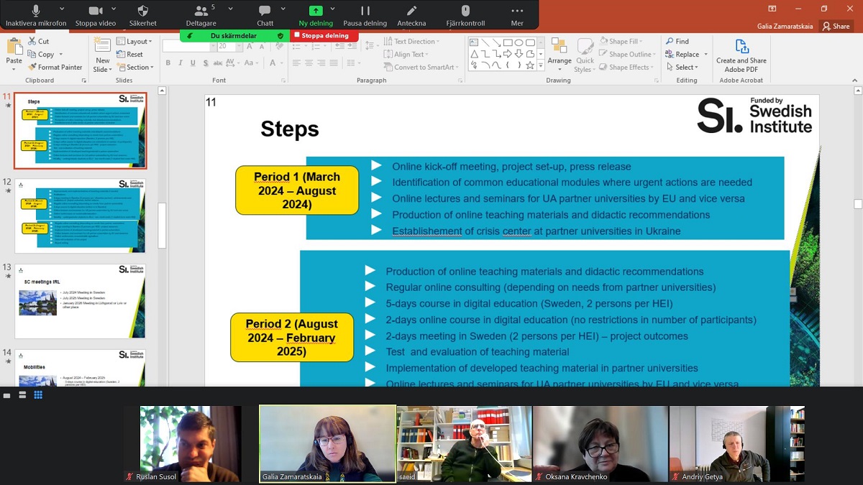863x485 pixels.
Task: Click the Säkerhet shield icon
Action: (x=142, y=11)
